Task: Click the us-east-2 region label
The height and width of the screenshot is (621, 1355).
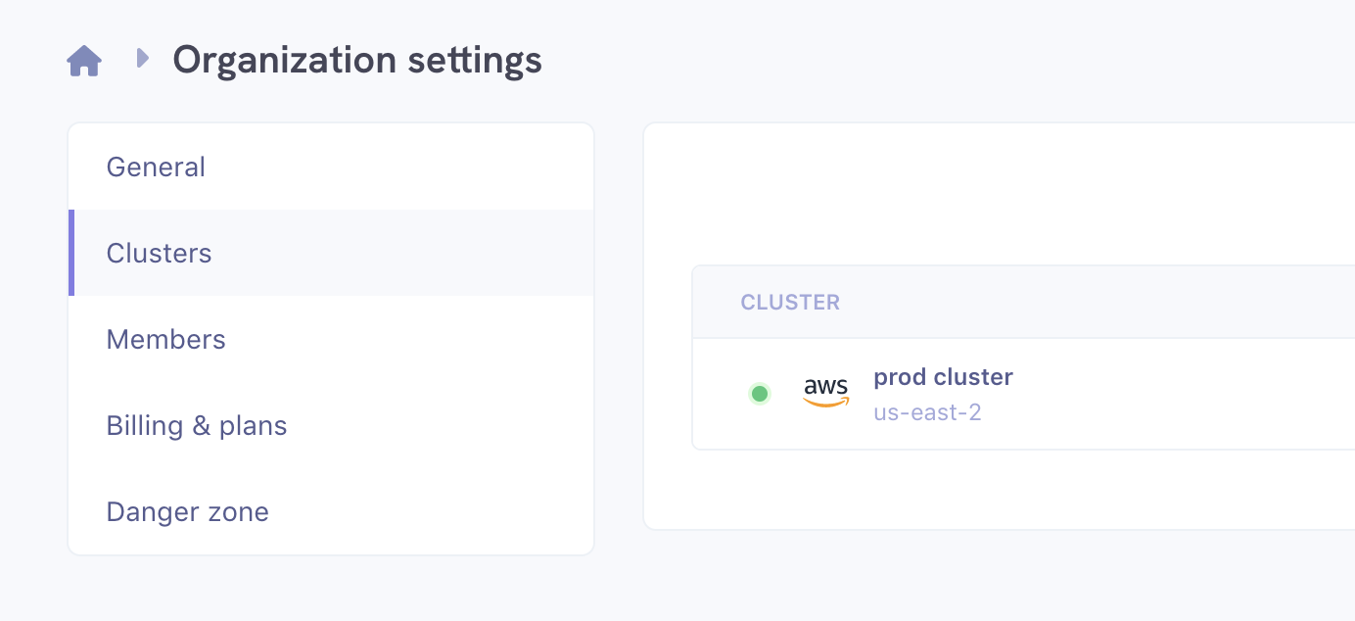Action: click(927, 412)
